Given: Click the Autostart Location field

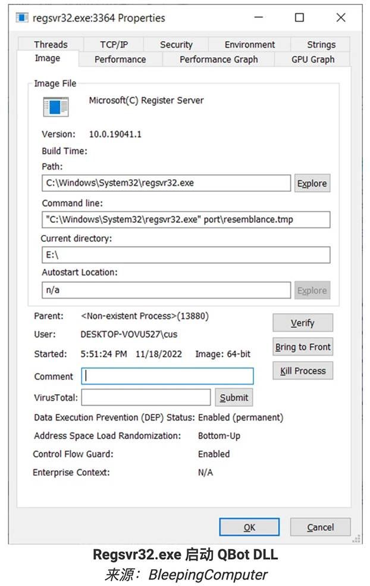Looking at the screenshot, I should [x=166, y=290].
